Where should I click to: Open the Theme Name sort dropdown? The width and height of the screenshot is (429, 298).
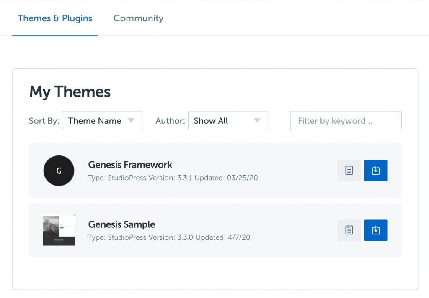[102, 120]
